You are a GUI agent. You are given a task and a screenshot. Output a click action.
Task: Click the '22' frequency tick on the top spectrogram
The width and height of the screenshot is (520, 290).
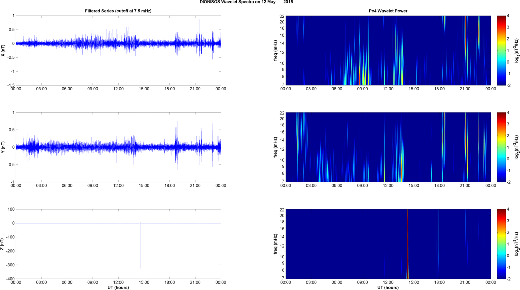coord(282,16)
